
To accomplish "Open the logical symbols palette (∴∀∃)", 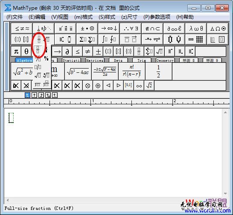I will pyautogui.click(x=131, y=29).
